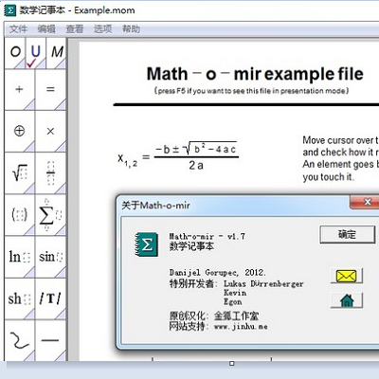Click the green house homepage button
Image resolution: width=379 pixels, height=379 pixels.
pos(347,300)
